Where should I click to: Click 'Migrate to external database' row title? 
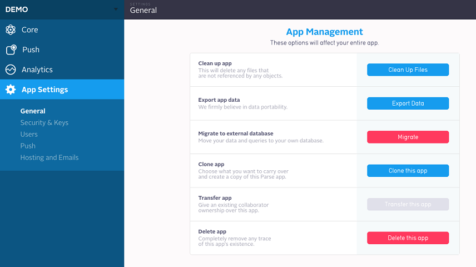(236, 133)
